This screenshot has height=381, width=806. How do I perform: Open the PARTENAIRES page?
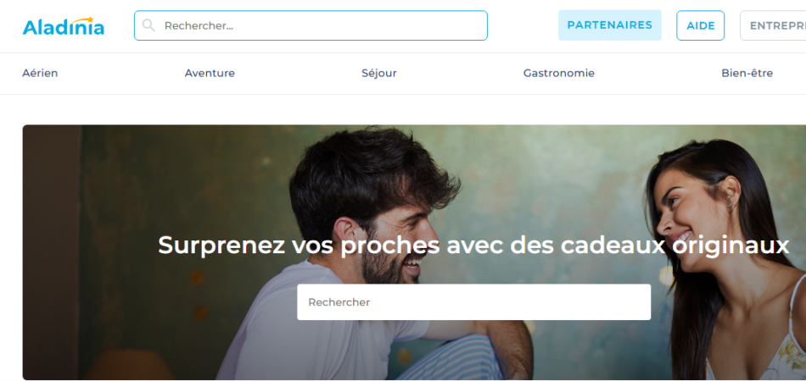point(610,25)
